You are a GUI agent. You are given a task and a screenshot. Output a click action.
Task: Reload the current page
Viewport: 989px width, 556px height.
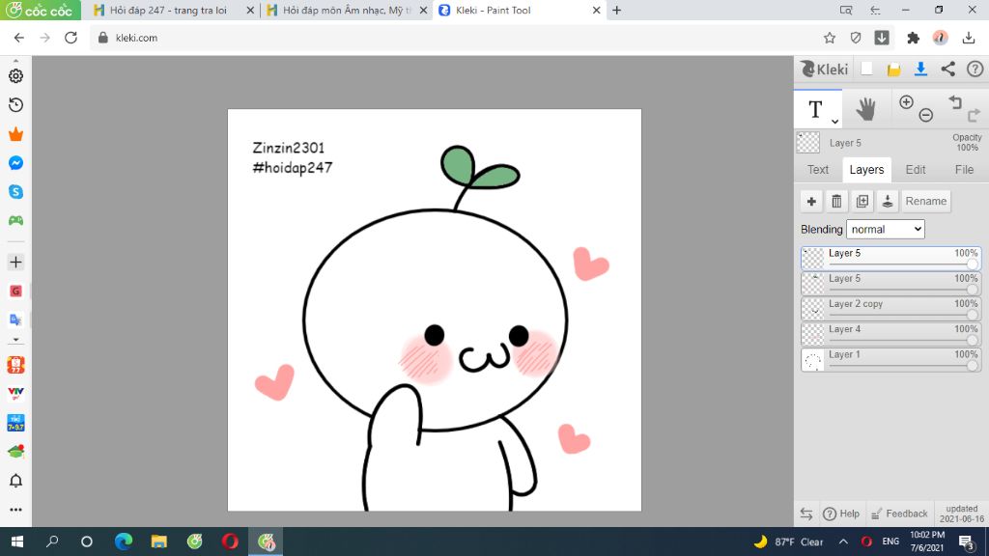pyautogui.click(x=71, y=38)
